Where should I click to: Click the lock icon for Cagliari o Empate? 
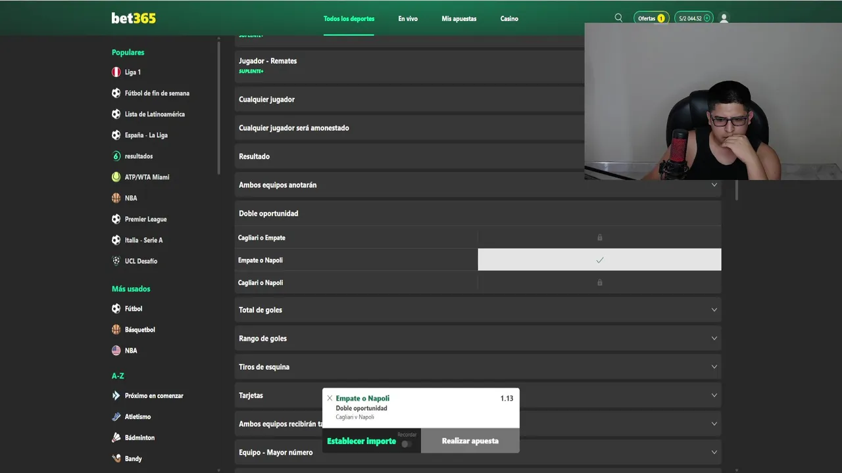click(x=599, y=238)
